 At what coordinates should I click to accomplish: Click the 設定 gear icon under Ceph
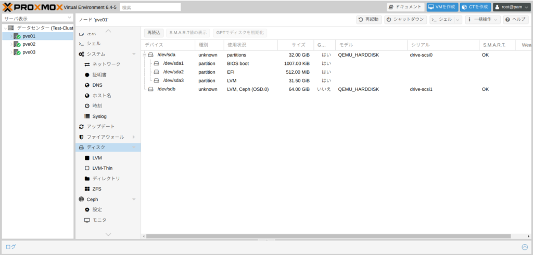point(87,210)
